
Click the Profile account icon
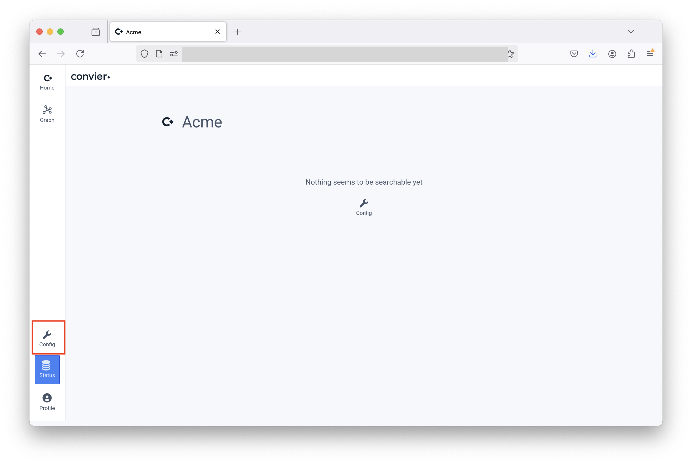click(x=47, y=398)
